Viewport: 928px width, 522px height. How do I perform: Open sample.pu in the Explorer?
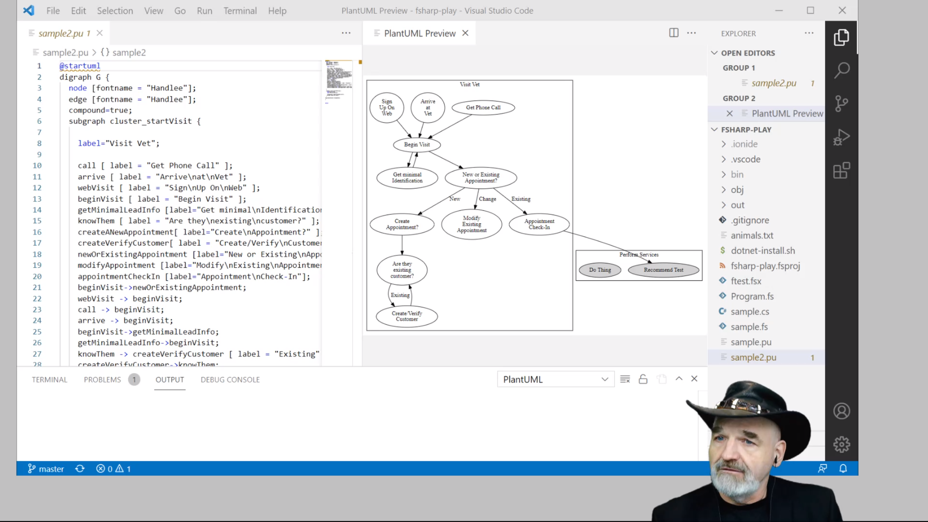pyautogui.click(x=751, y=342)
